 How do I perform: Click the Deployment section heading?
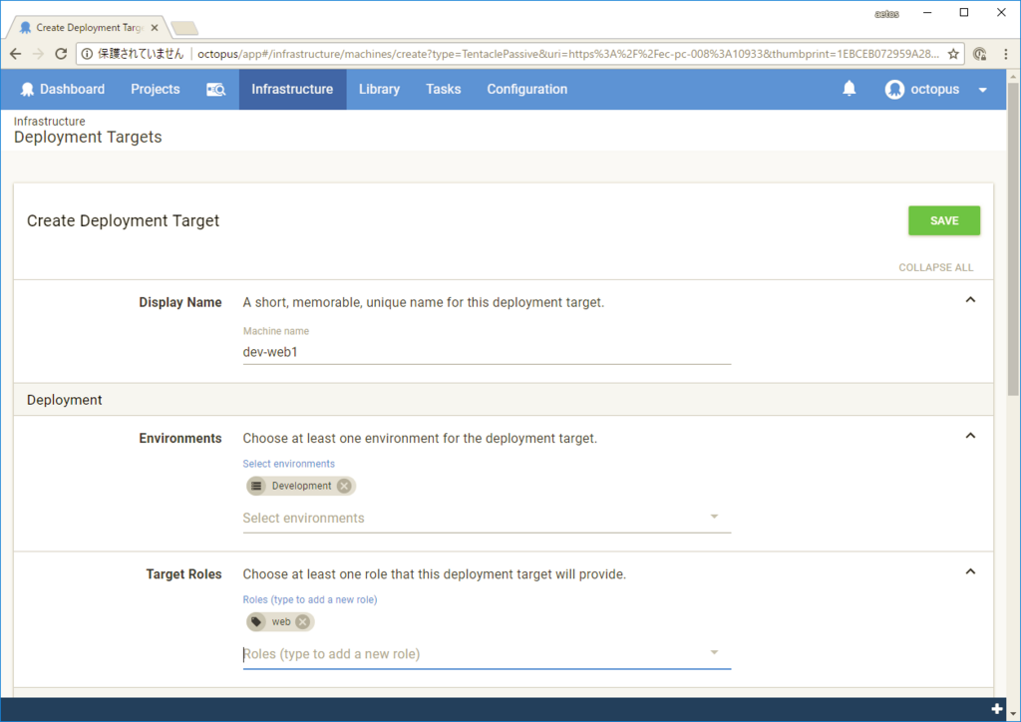pos(65,400)
